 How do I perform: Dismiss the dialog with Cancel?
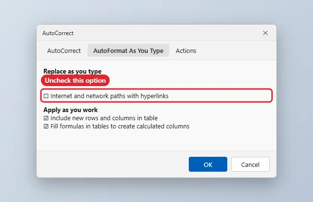(250, 164)
